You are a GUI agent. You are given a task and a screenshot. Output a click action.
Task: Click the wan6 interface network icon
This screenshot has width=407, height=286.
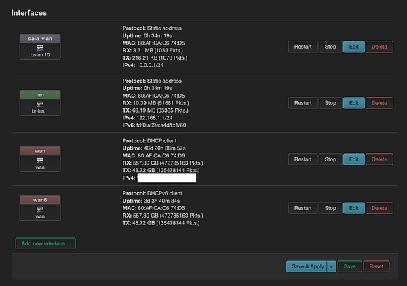(40, 209)
